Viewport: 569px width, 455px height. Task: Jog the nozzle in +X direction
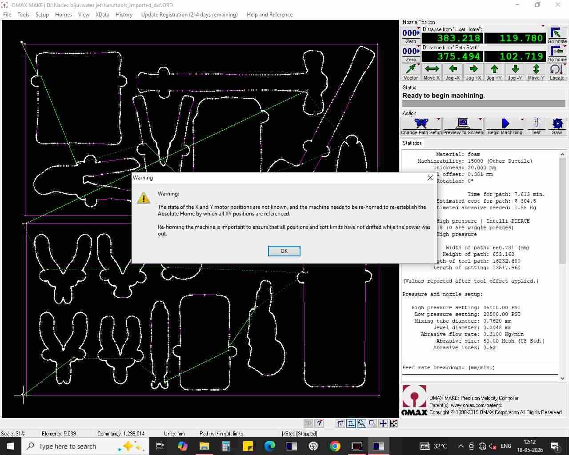click(473, 72)
